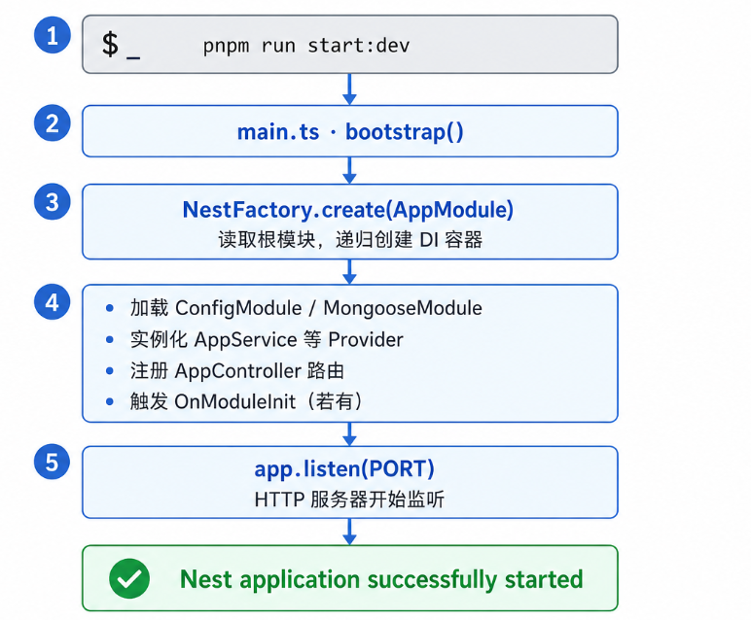Click the green success checkmark icon
This screenshot has height=620, width=751.
129,578
